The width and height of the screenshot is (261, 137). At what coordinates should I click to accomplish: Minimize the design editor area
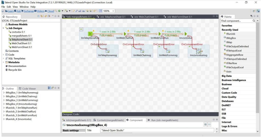[214, 16]
